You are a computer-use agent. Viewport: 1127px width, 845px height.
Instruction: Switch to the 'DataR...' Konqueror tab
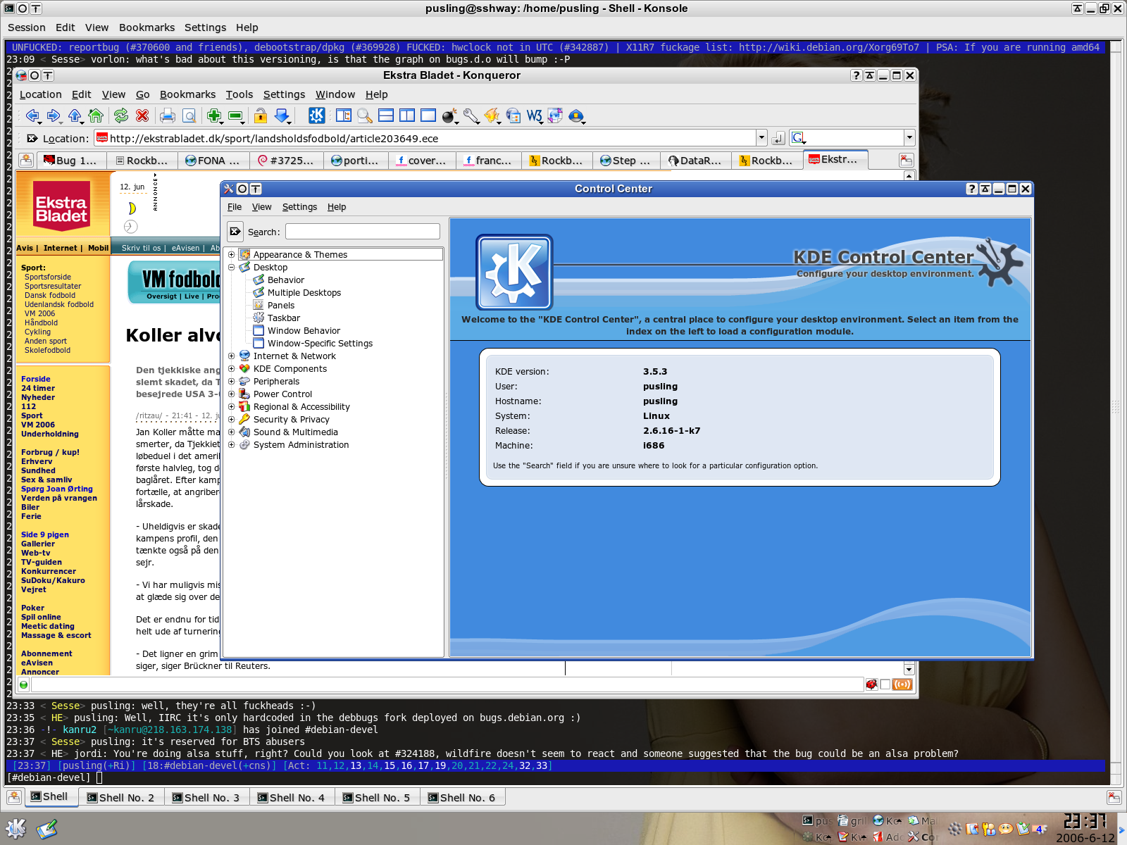click(695, 161)
